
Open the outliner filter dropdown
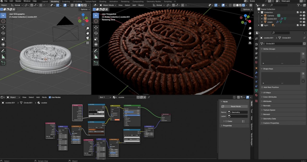(x=299, y=5)
